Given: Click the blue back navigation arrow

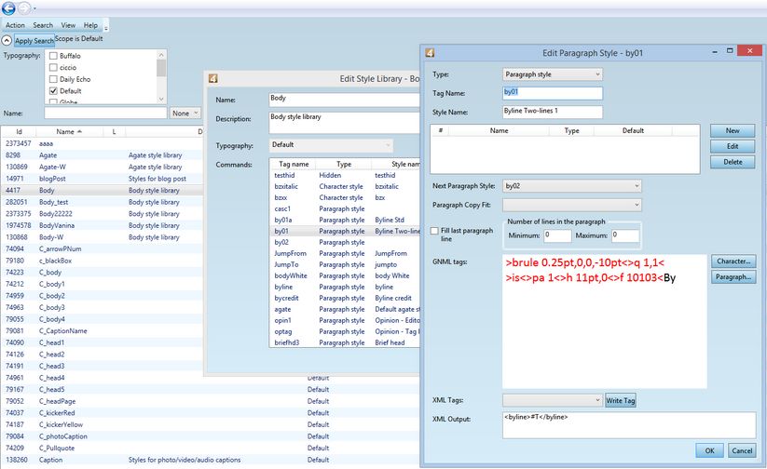Looking at the screenshot, I should pos(9,7).
